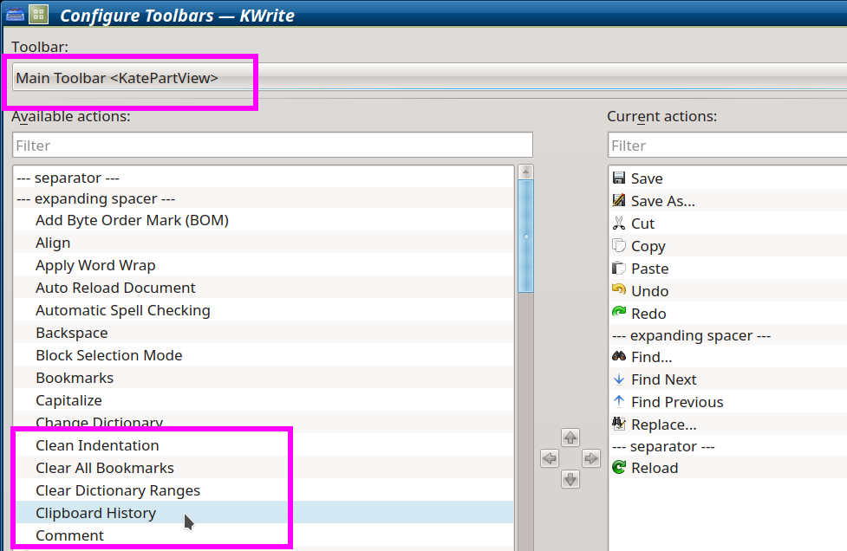Select 'Paste' label in Current actions
The width and height of the screenshot is (847, 551).
[x=650, y=269]
